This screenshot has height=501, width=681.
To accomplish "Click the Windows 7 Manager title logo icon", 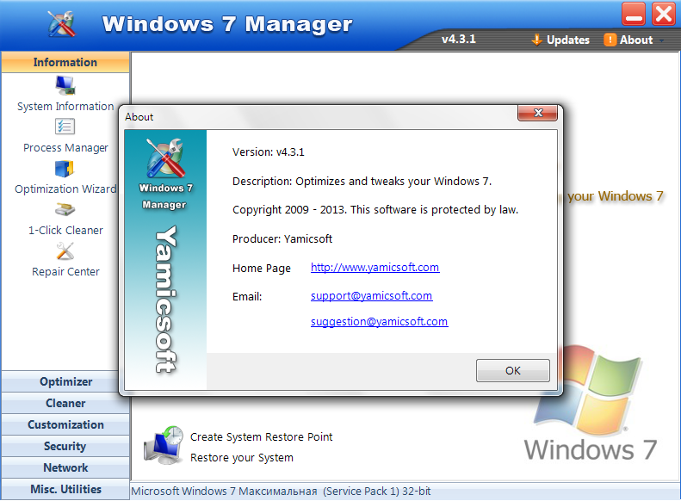I will coord(62,23).
